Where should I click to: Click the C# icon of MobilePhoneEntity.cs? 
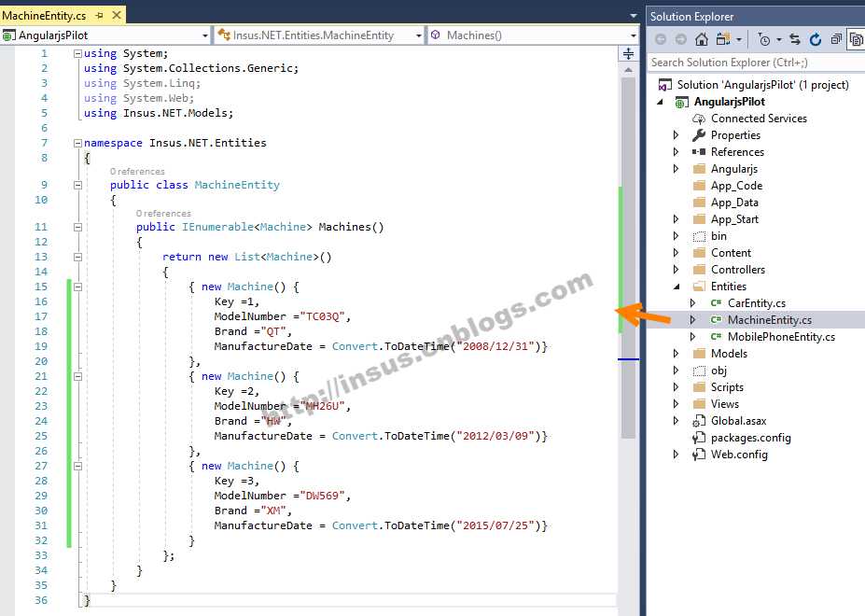(x=716, y=337)
